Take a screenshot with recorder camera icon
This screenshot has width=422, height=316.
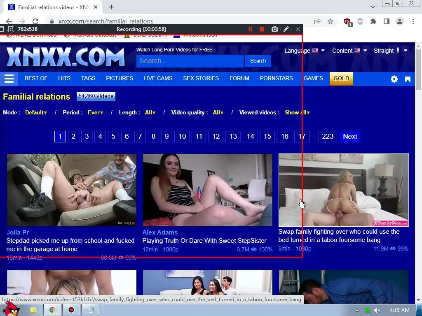pyautogui.click(x=274, y=29)
